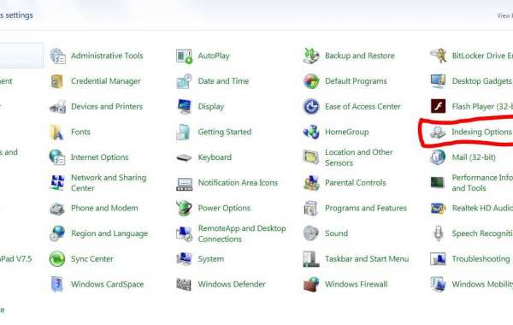Click the Taskbar and Start Menu text
513x325 pixels.
coord(367,259)
